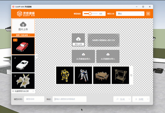Expand the 高级参数 section chevron
This screenshot has height=113, width=165.
click(29, 35)
